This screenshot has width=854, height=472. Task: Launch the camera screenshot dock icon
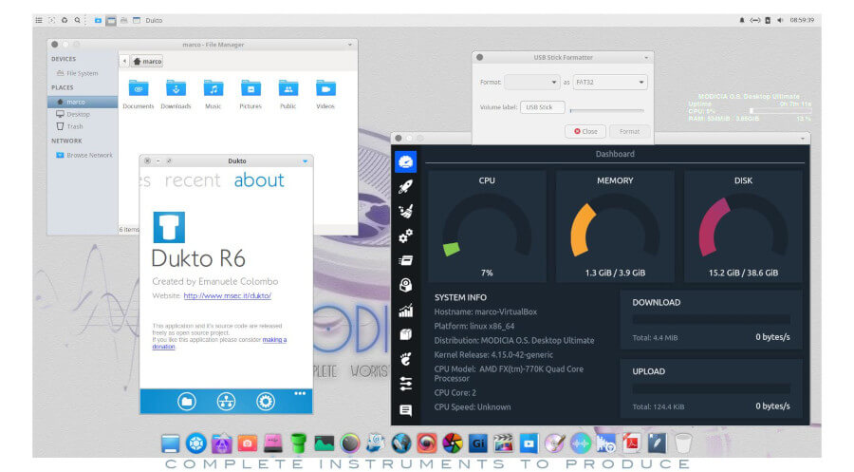tap(247, 444)
